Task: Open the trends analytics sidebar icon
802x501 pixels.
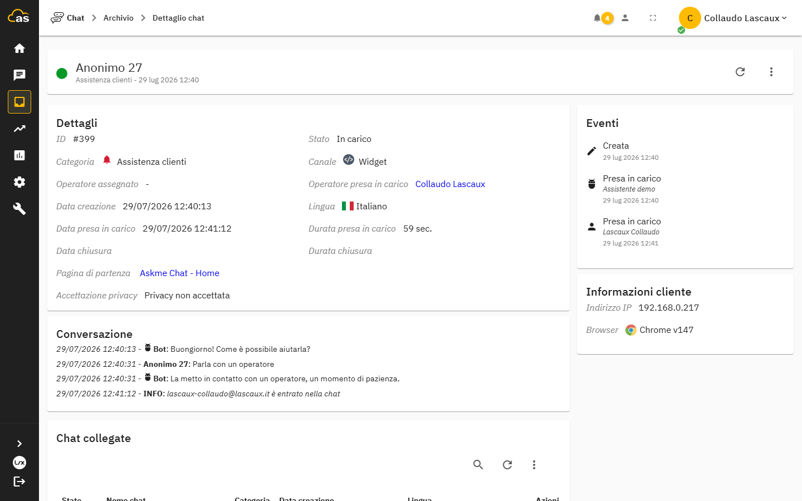Action: tap(19, 129)
